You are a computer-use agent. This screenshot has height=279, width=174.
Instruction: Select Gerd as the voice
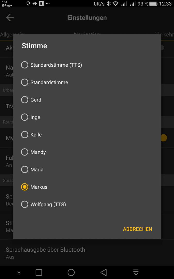coord(31,100)
